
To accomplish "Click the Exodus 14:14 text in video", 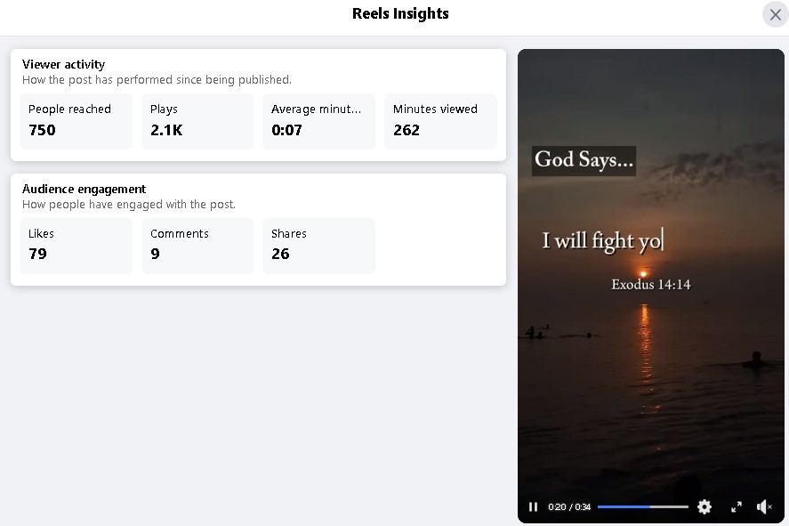I will click(650, 285).
